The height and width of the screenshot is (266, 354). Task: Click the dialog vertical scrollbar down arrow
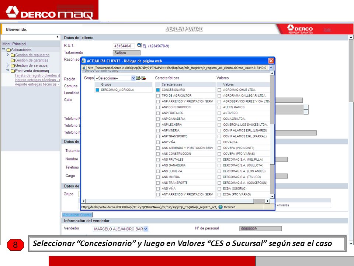[x=272, y=196]
